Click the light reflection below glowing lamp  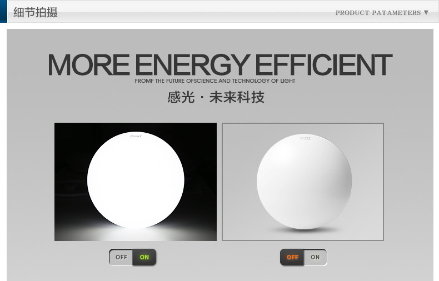tap(136, 233)
